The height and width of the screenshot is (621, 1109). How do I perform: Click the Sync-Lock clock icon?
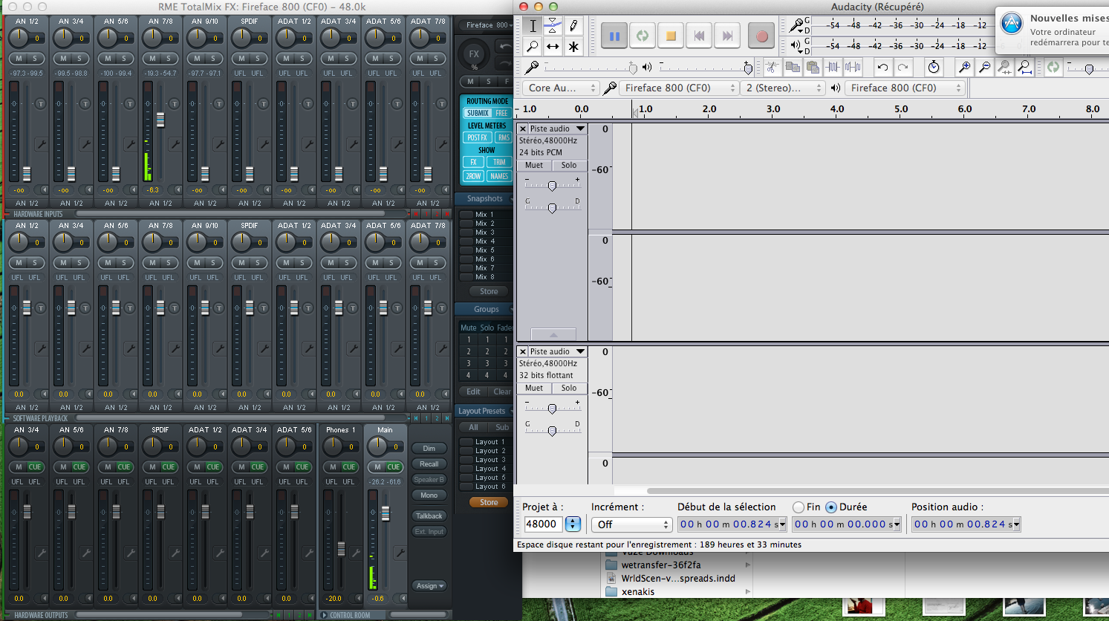[934, 68]
